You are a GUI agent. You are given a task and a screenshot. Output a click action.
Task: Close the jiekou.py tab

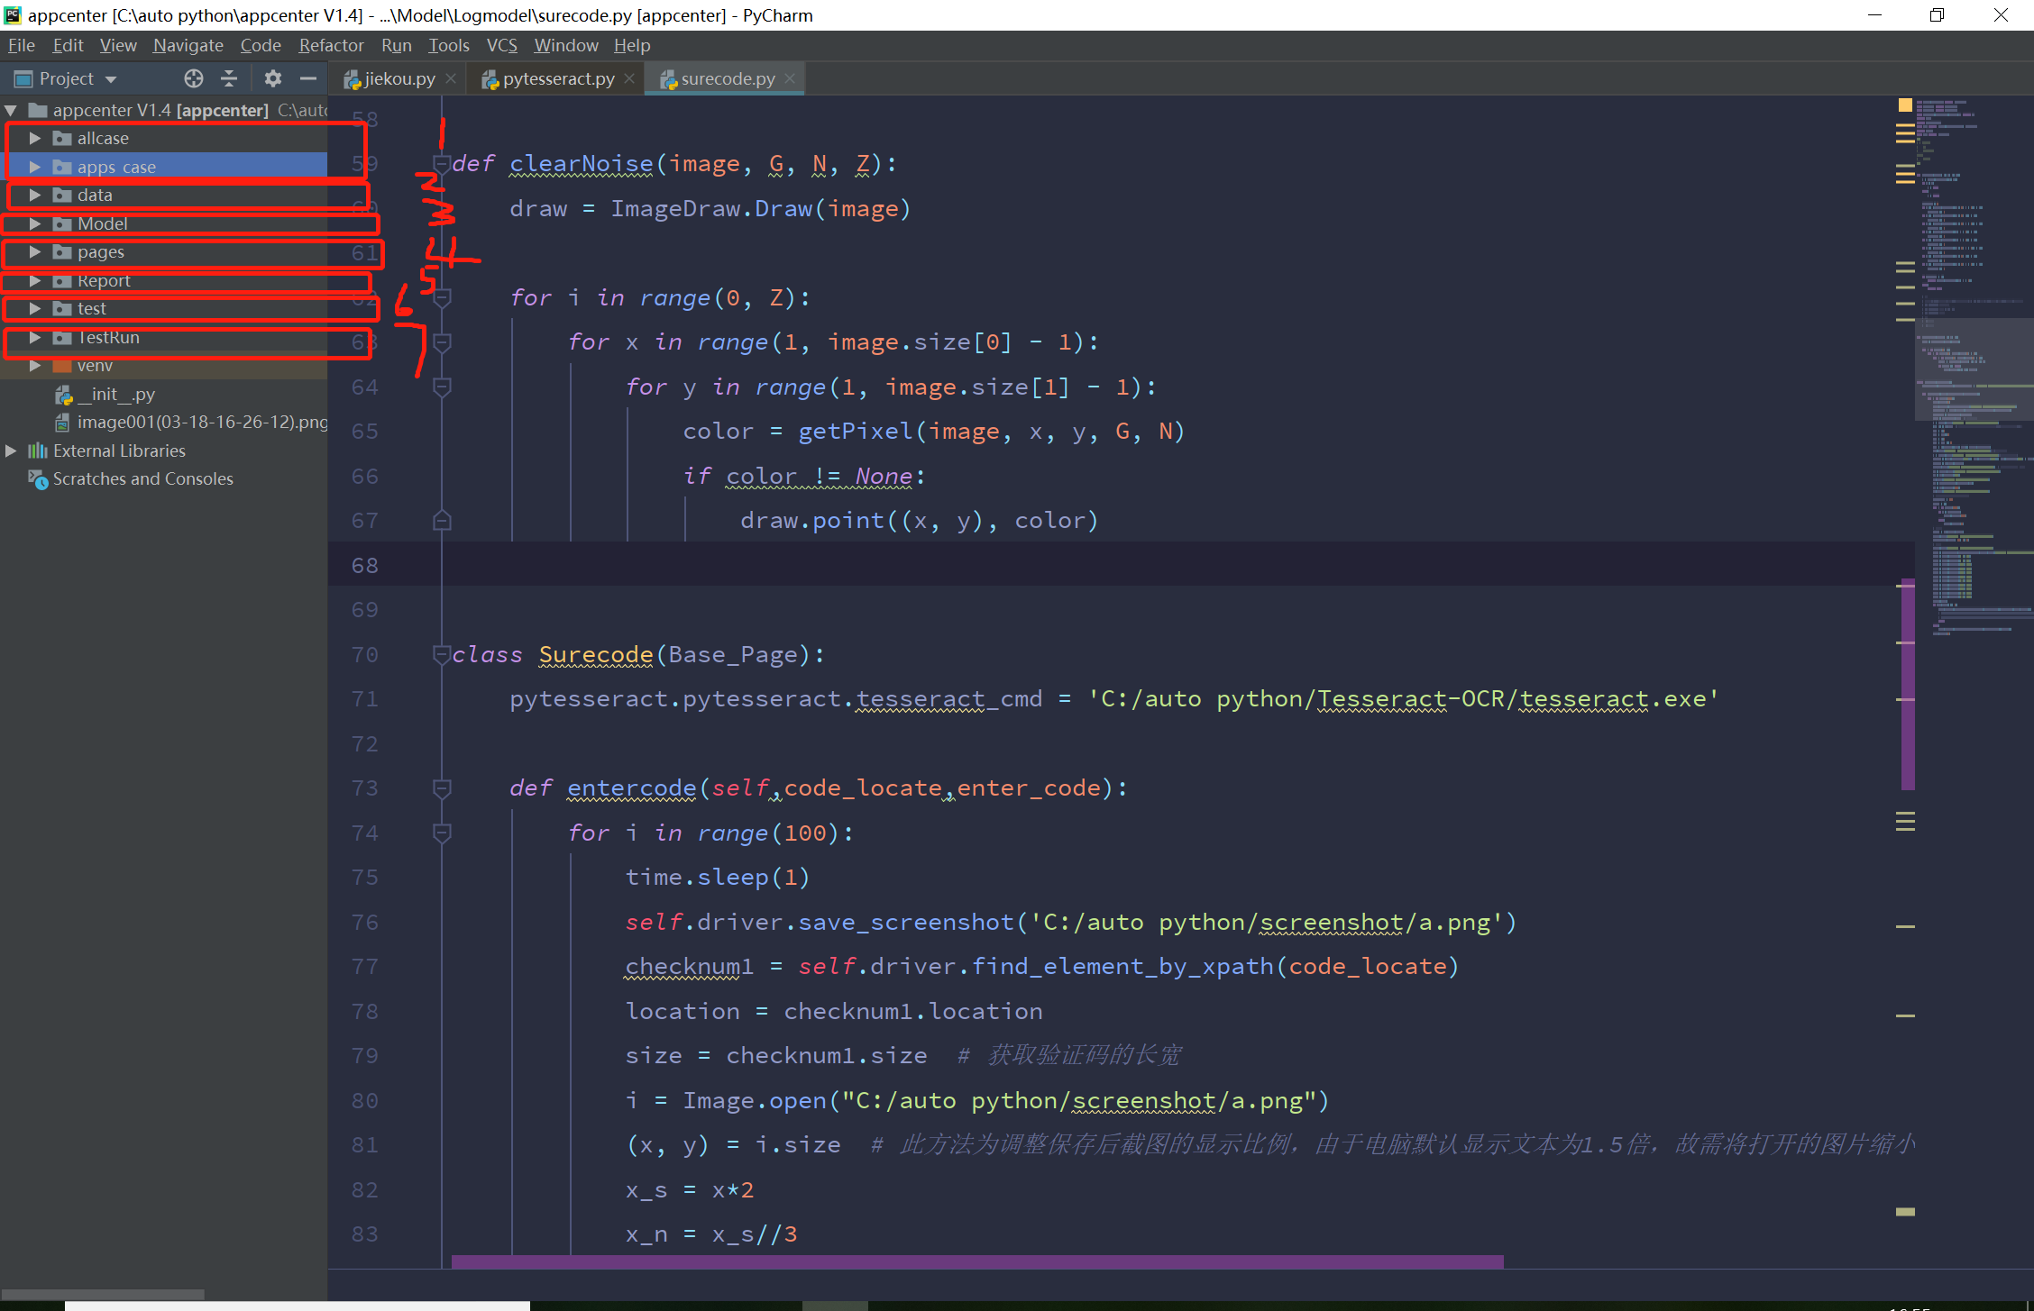[x=451, y=79]
